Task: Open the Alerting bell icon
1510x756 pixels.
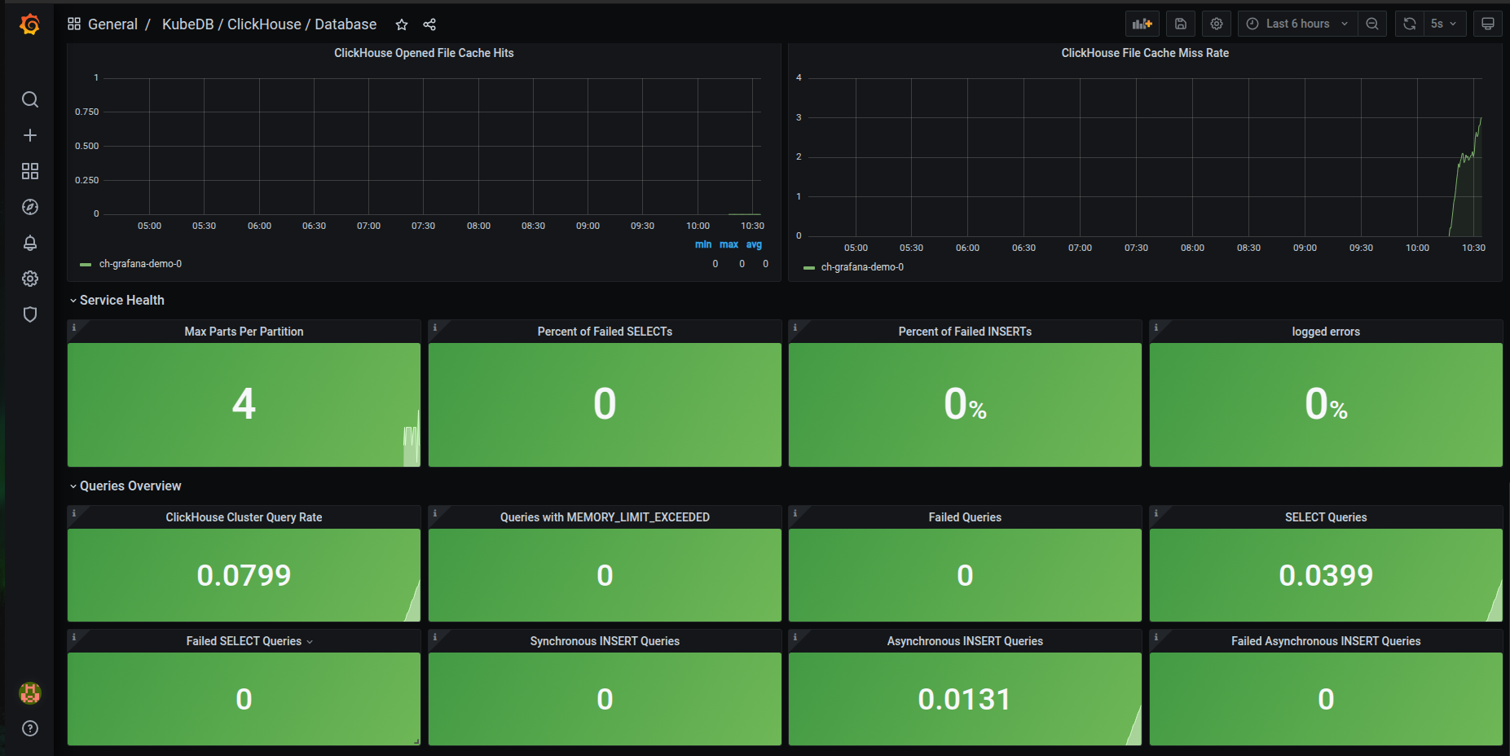Action: (x=30, y=243)
